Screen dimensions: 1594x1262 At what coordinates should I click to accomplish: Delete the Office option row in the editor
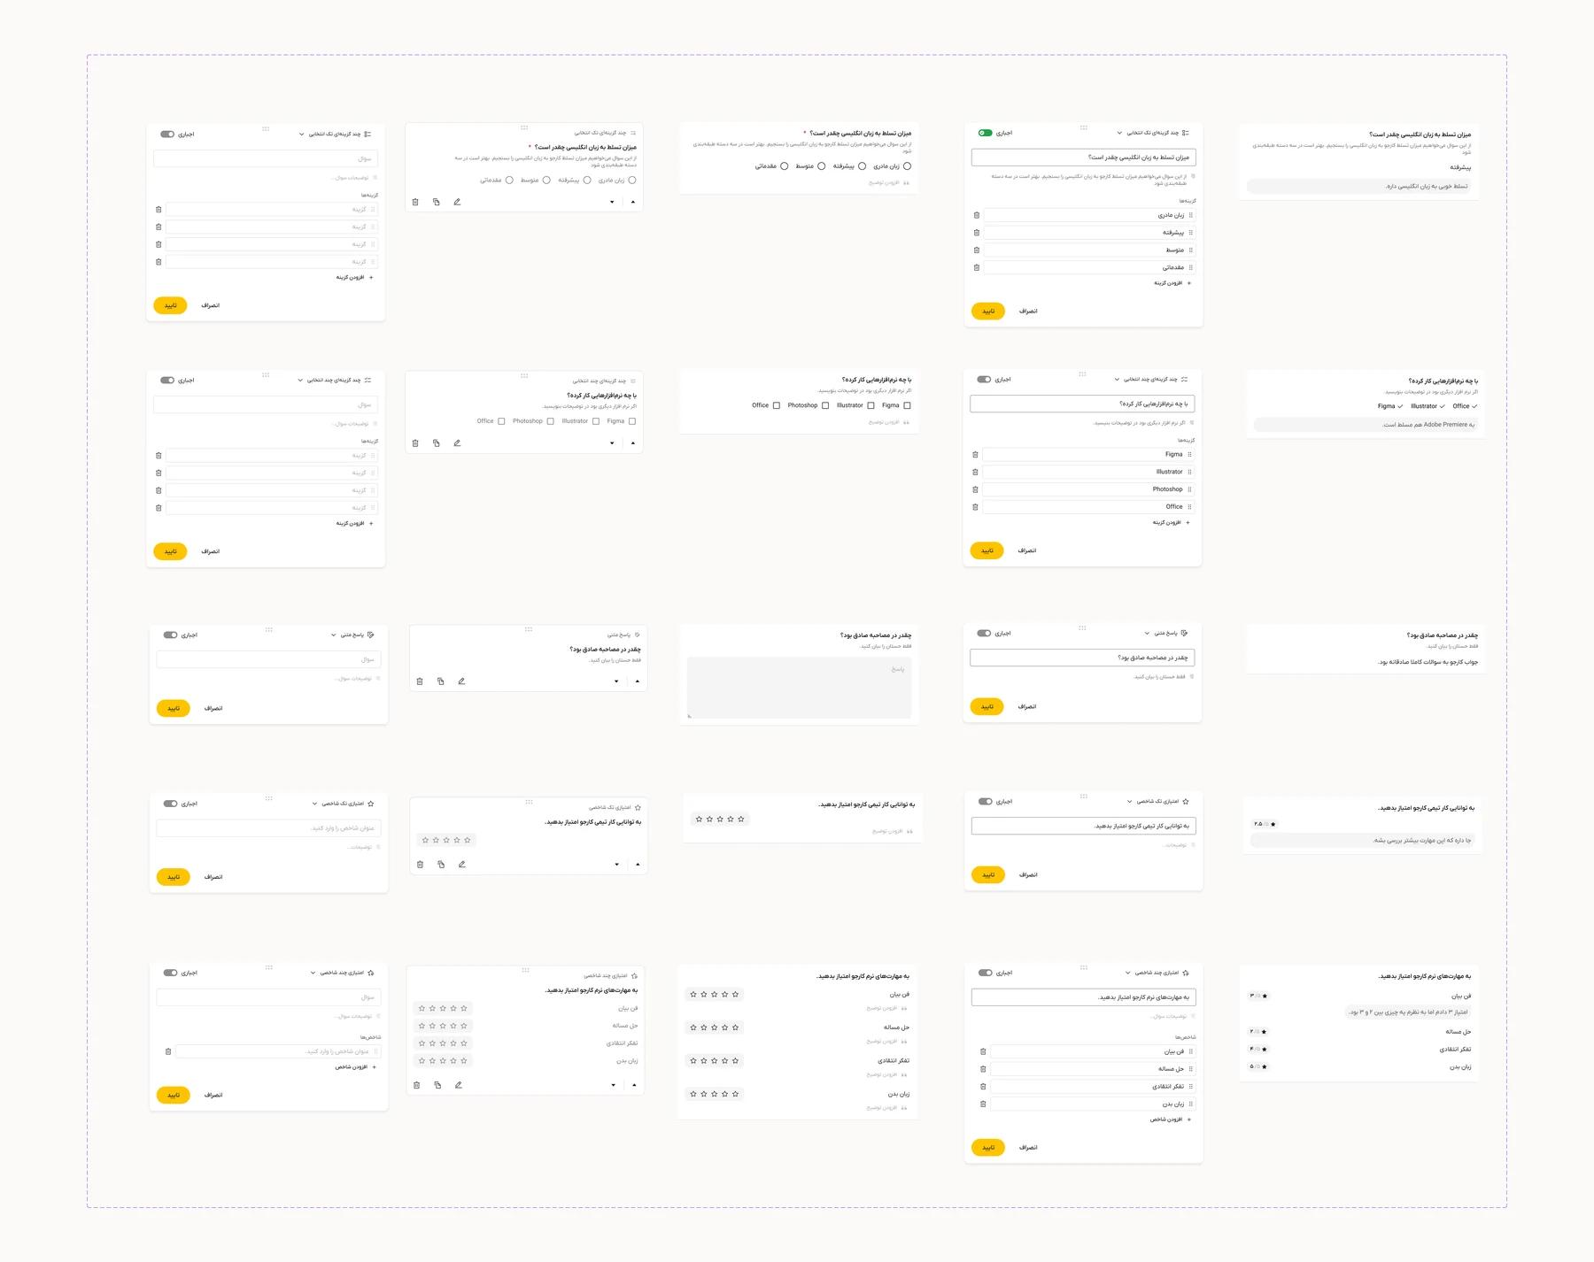coord(975,507)
